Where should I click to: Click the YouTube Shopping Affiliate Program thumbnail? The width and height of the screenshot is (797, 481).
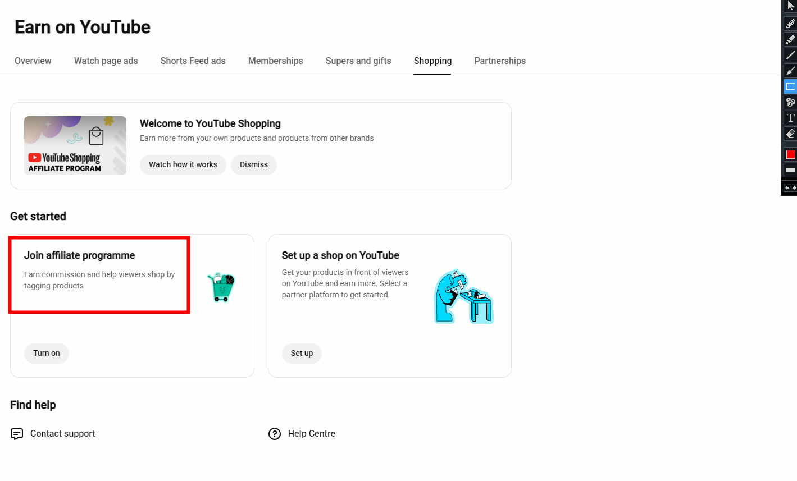75,145
